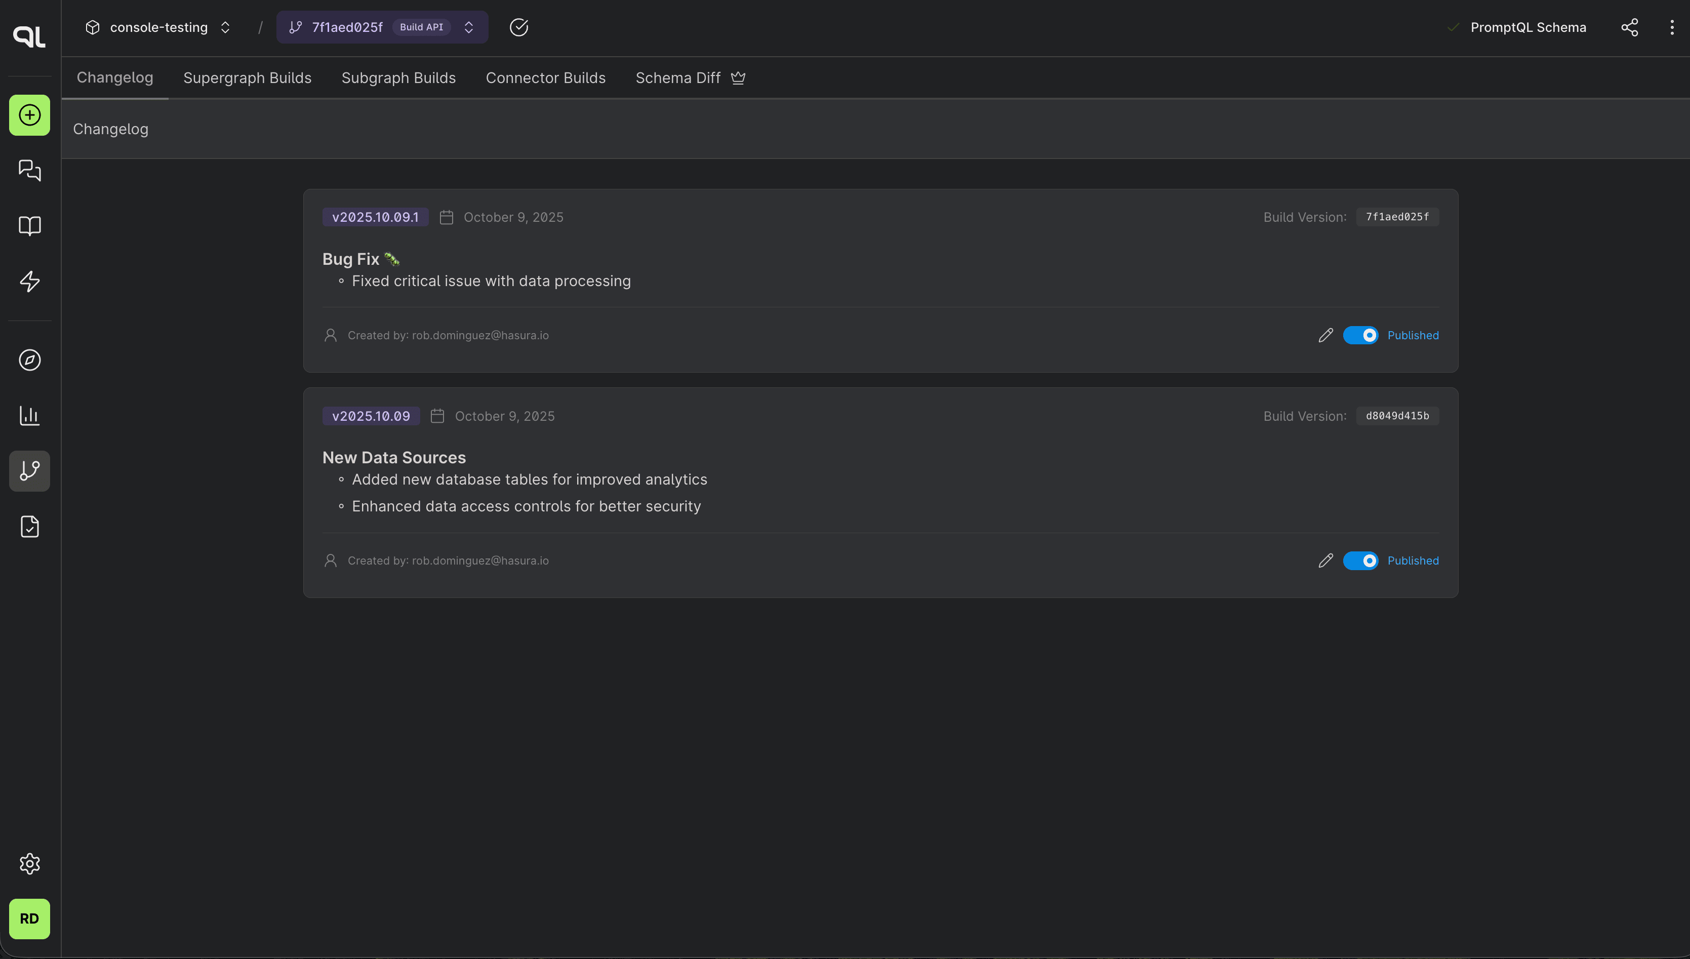Screen dimensions: 1690x959
Task: Open the book icon in sidebar
Action: coord(30,226)
